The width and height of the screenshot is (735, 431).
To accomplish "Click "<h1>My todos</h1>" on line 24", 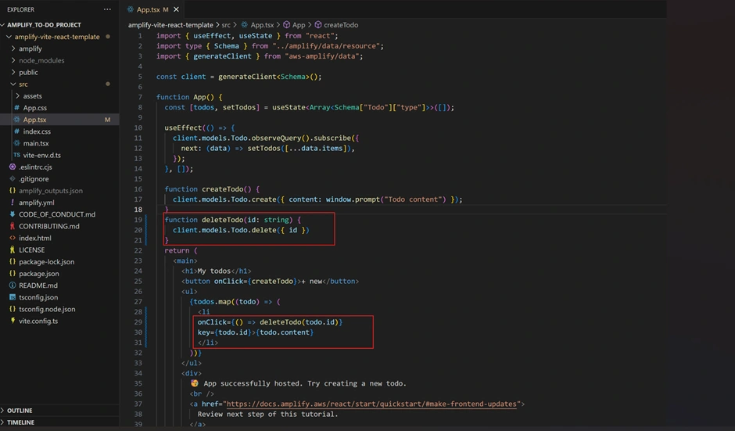I will click(216, 271).
